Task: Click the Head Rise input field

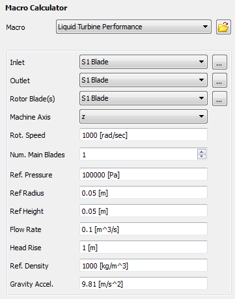Action: pos(143,247)
